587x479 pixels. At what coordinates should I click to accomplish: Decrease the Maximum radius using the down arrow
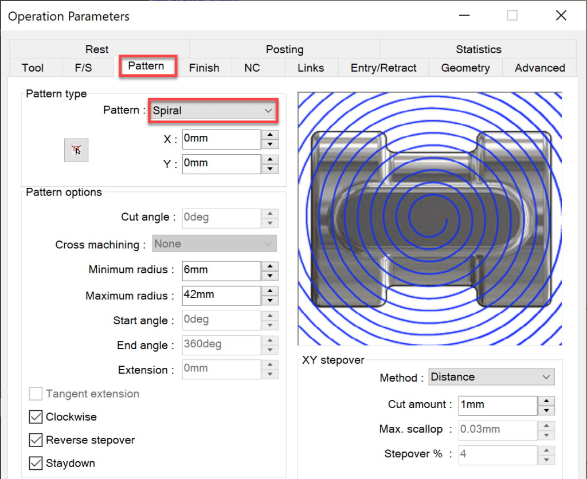tap(269, 299)
